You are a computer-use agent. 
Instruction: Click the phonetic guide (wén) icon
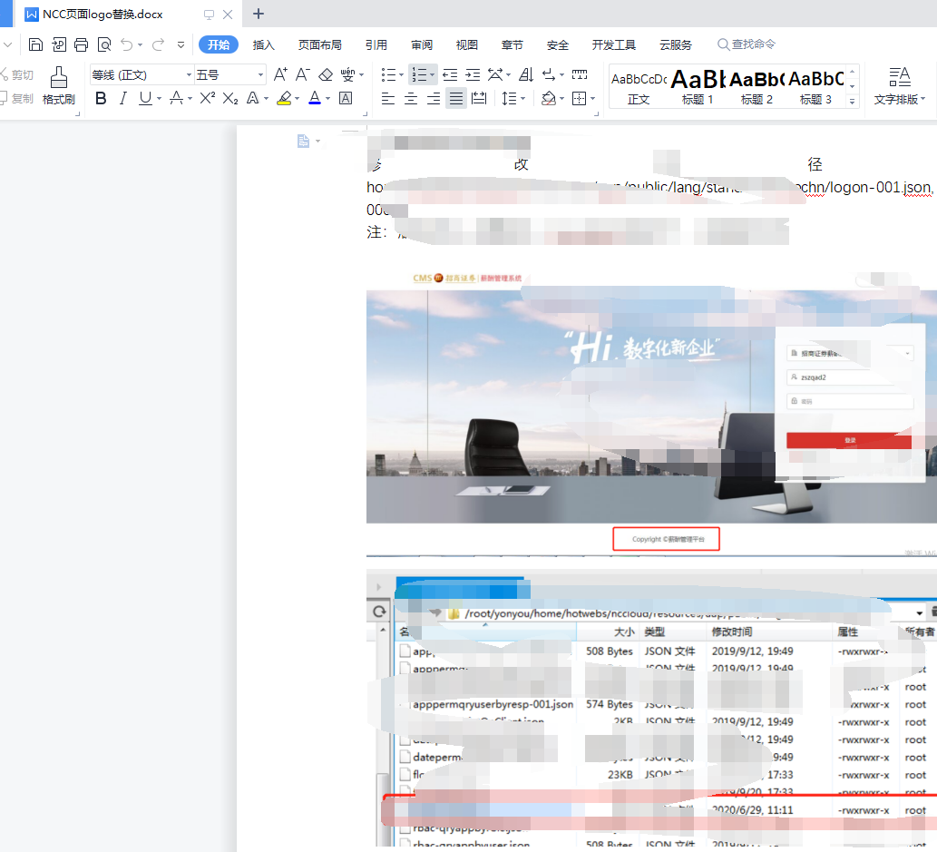(x=347, y=74)
